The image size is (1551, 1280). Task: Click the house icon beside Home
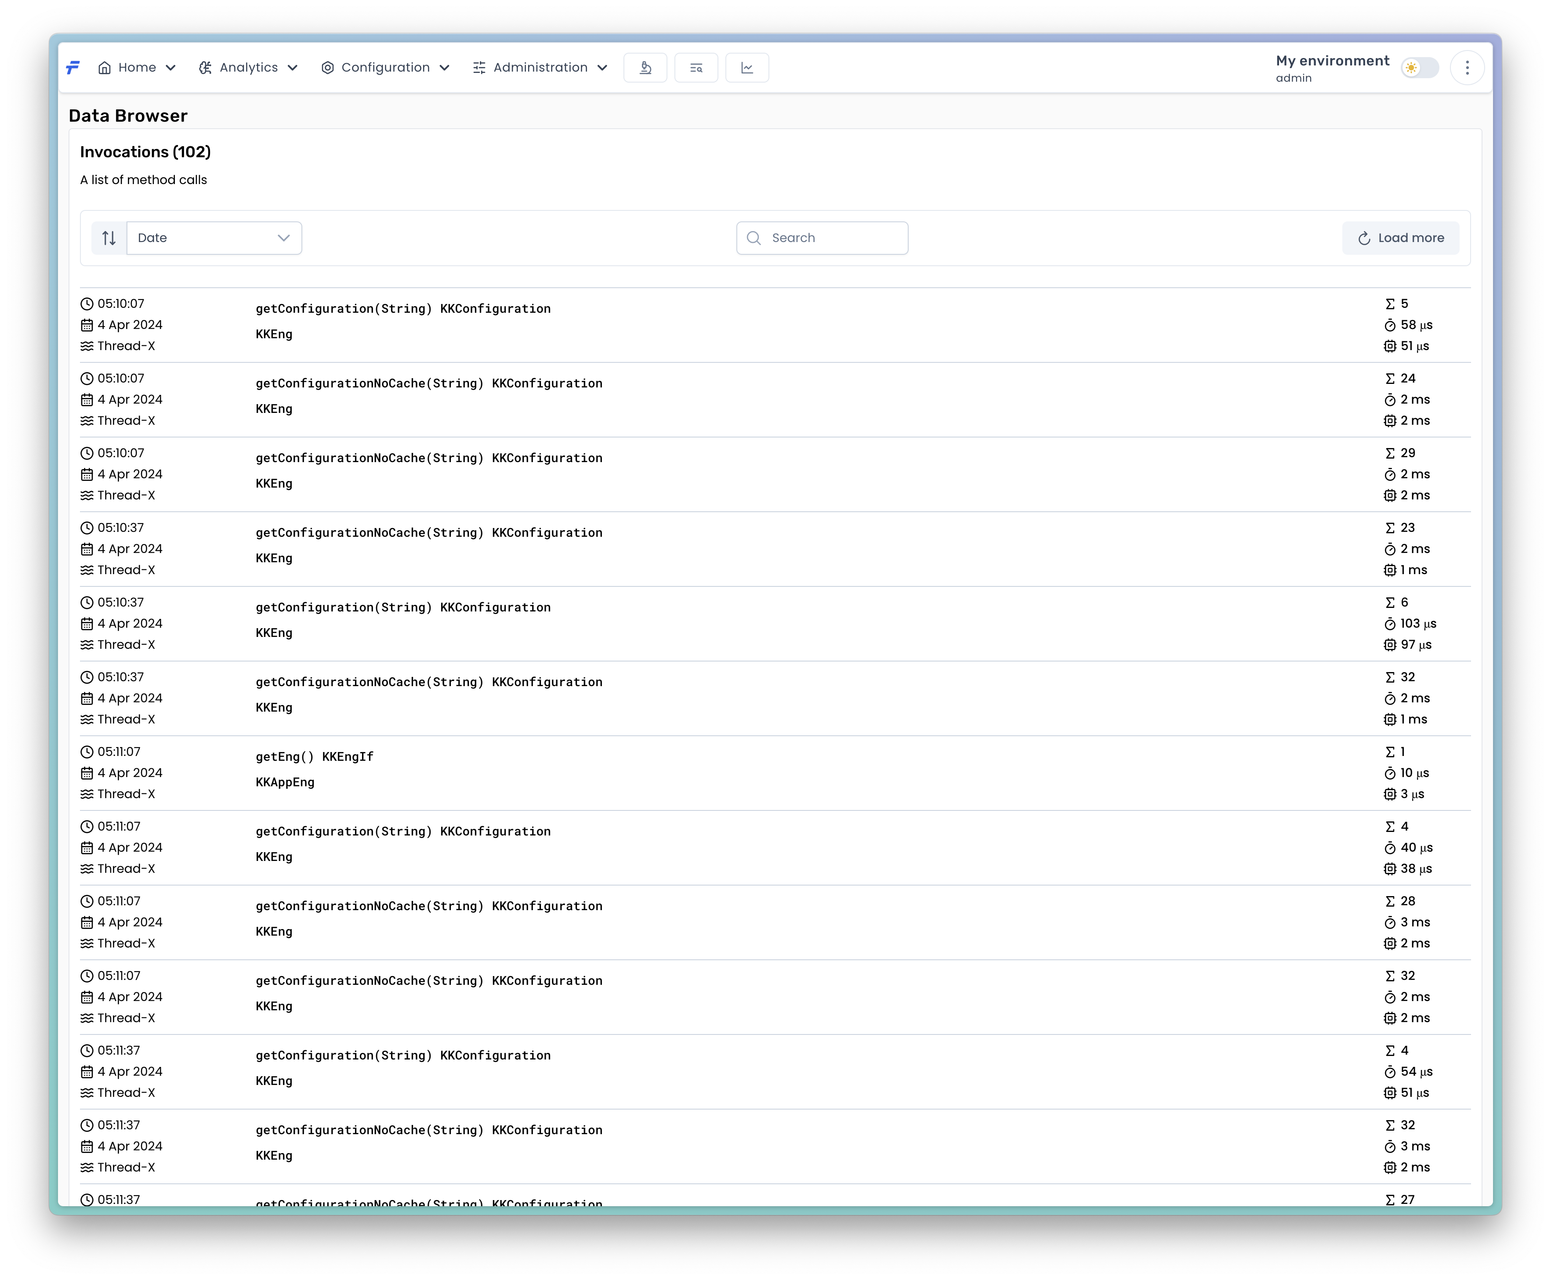(105, 68)
